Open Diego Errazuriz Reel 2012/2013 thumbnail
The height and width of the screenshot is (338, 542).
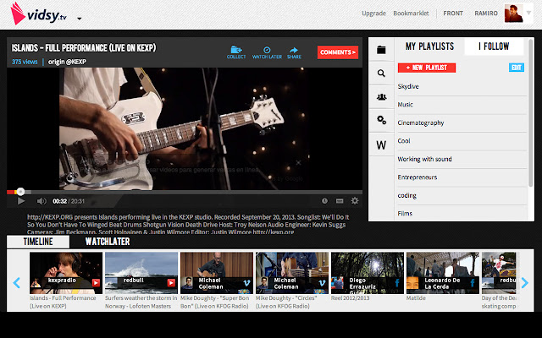click(x=367, y=273)
